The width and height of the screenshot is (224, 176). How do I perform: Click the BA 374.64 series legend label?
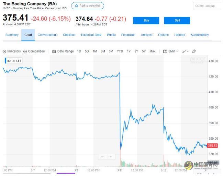pyautogui.click(x=14, y=61)
